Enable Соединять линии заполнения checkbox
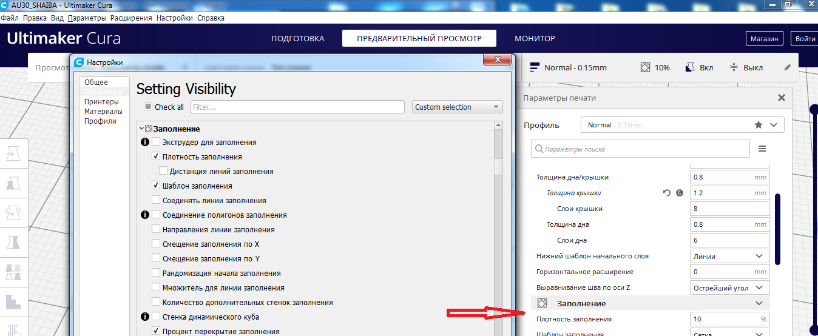818x336 pixels. (x=156, y=200)
